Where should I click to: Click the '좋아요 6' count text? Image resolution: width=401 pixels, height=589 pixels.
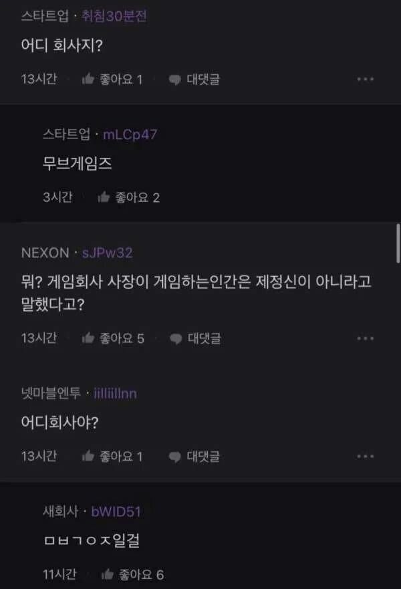pos(141,574)
